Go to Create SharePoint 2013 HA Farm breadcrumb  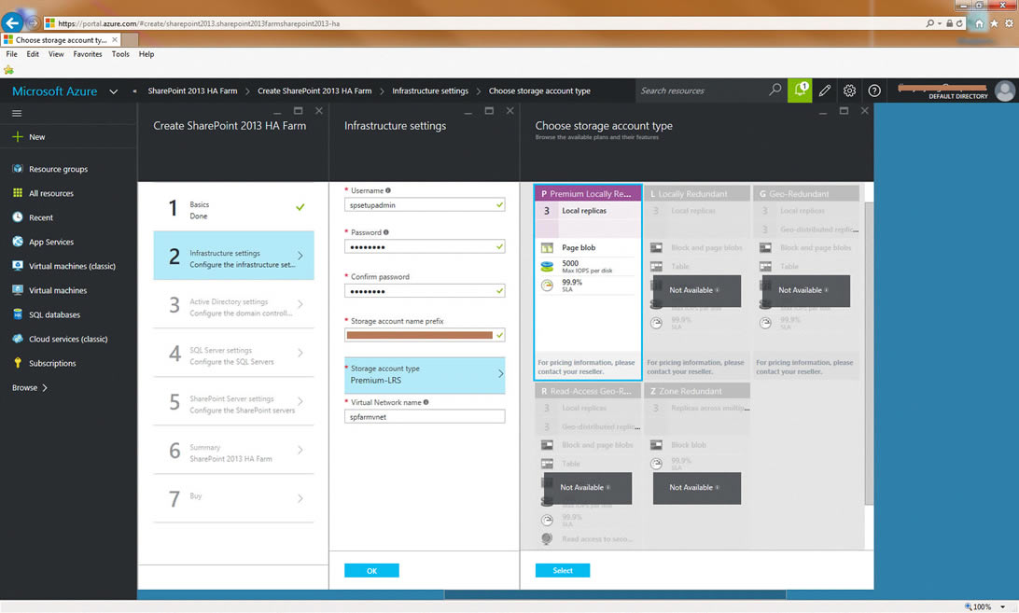[314, 91]
